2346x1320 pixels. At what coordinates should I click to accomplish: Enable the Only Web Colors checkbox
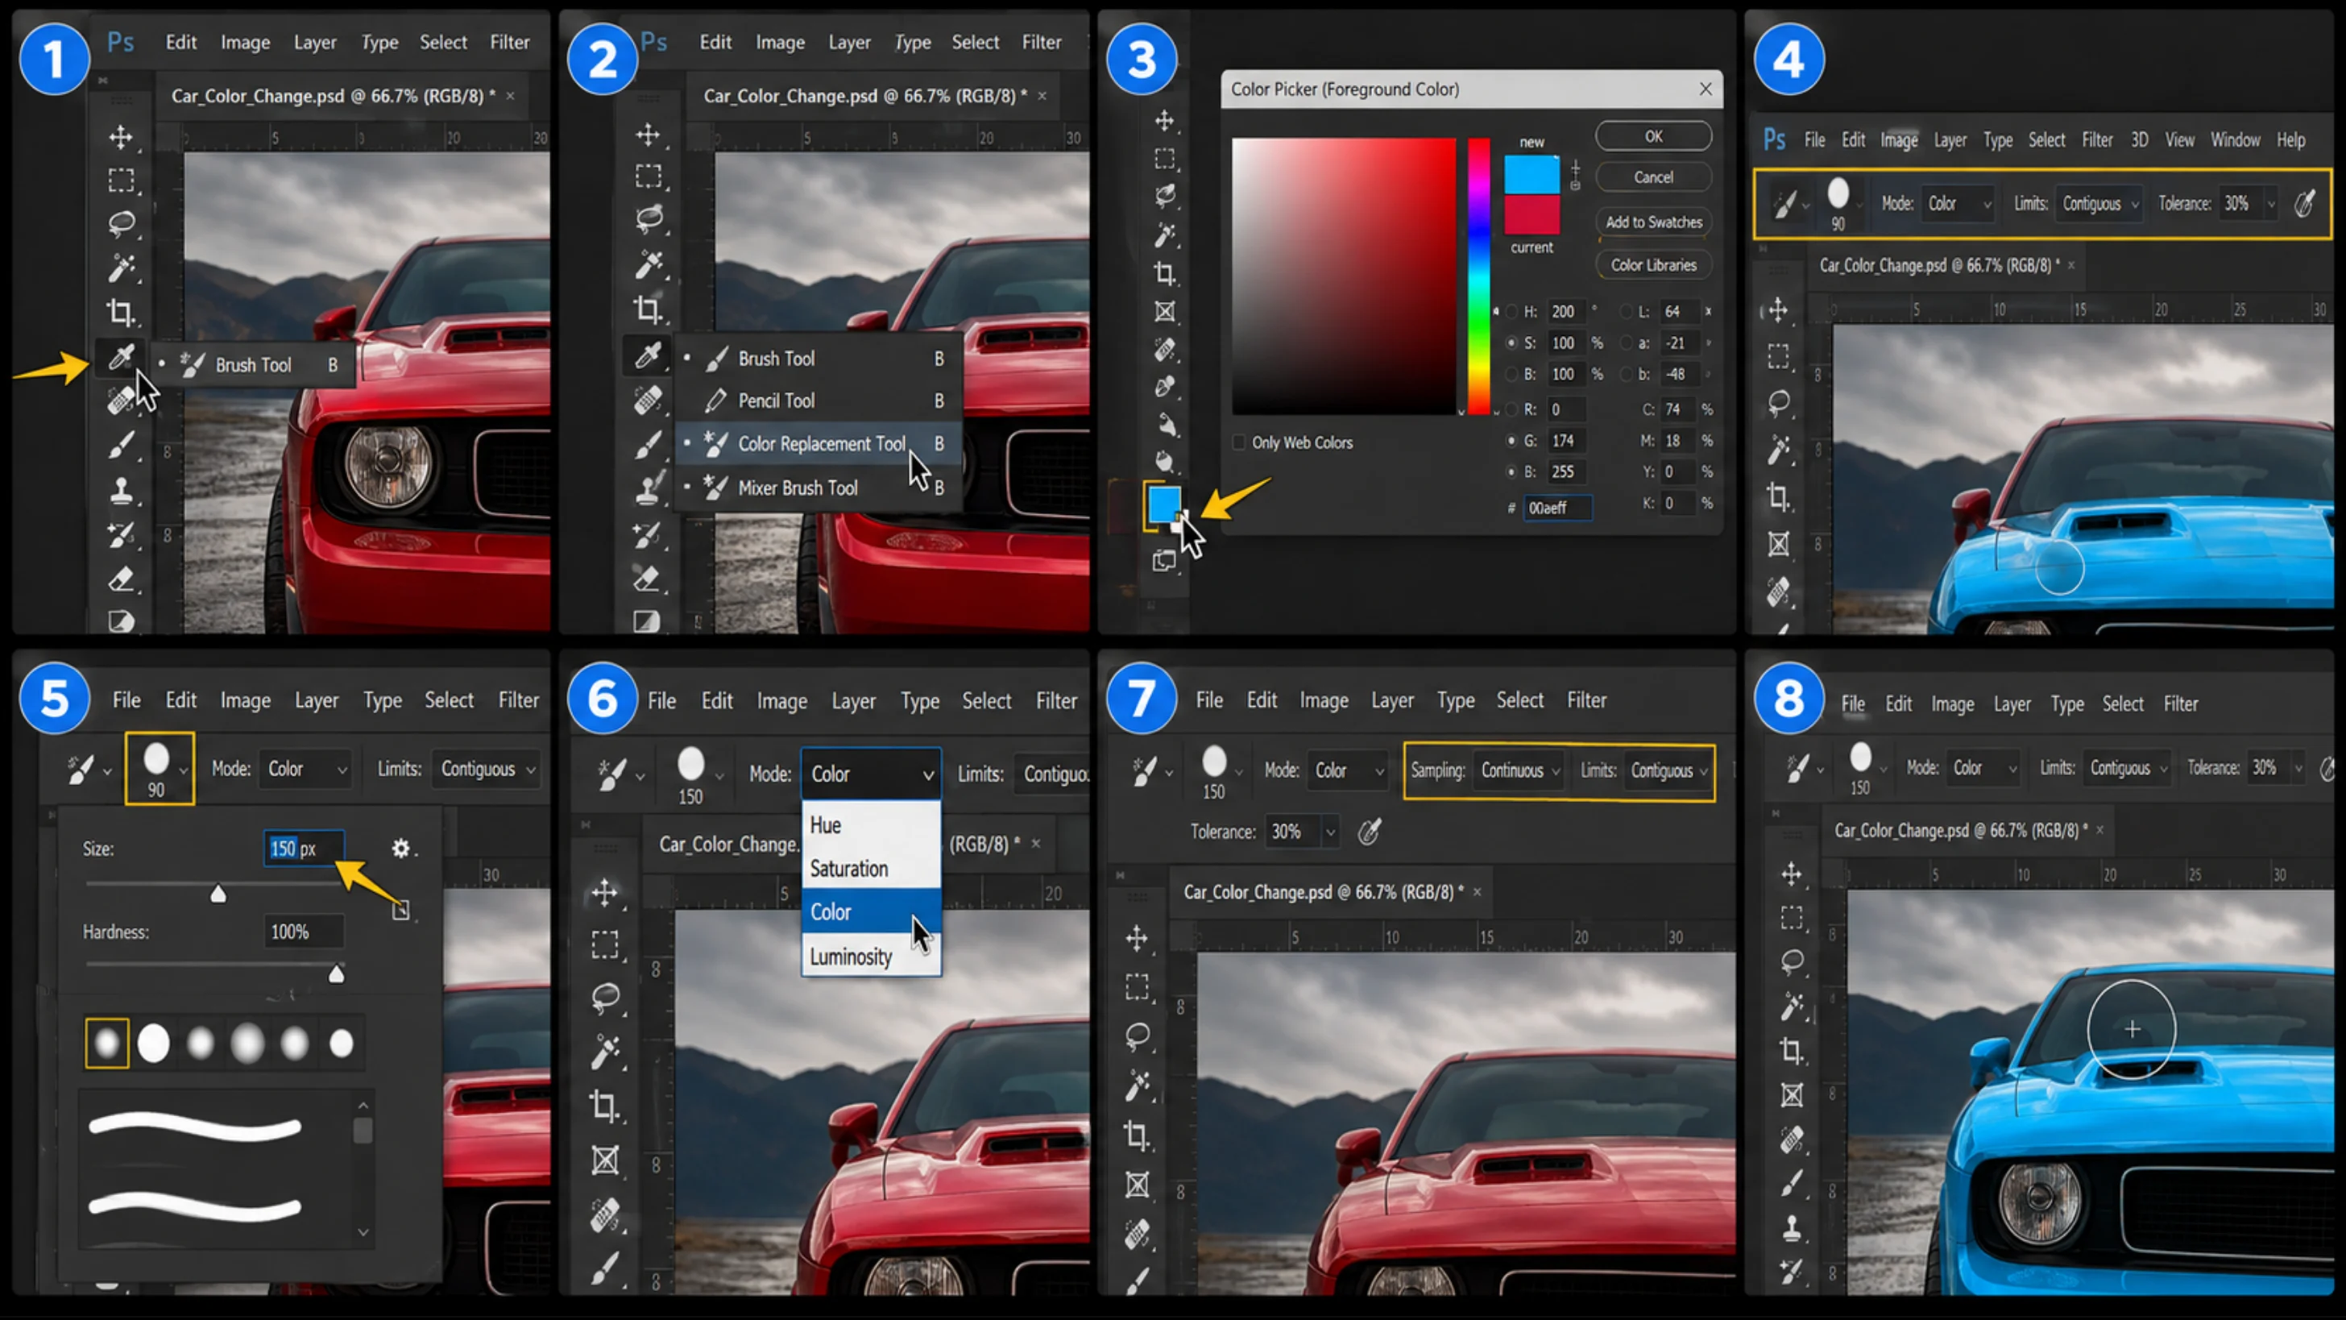pyautogui.click(x=1238, y=442)
